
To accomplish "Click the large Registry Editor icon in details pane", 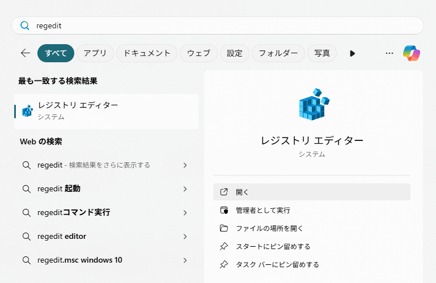I will click(x=314, y=104).
